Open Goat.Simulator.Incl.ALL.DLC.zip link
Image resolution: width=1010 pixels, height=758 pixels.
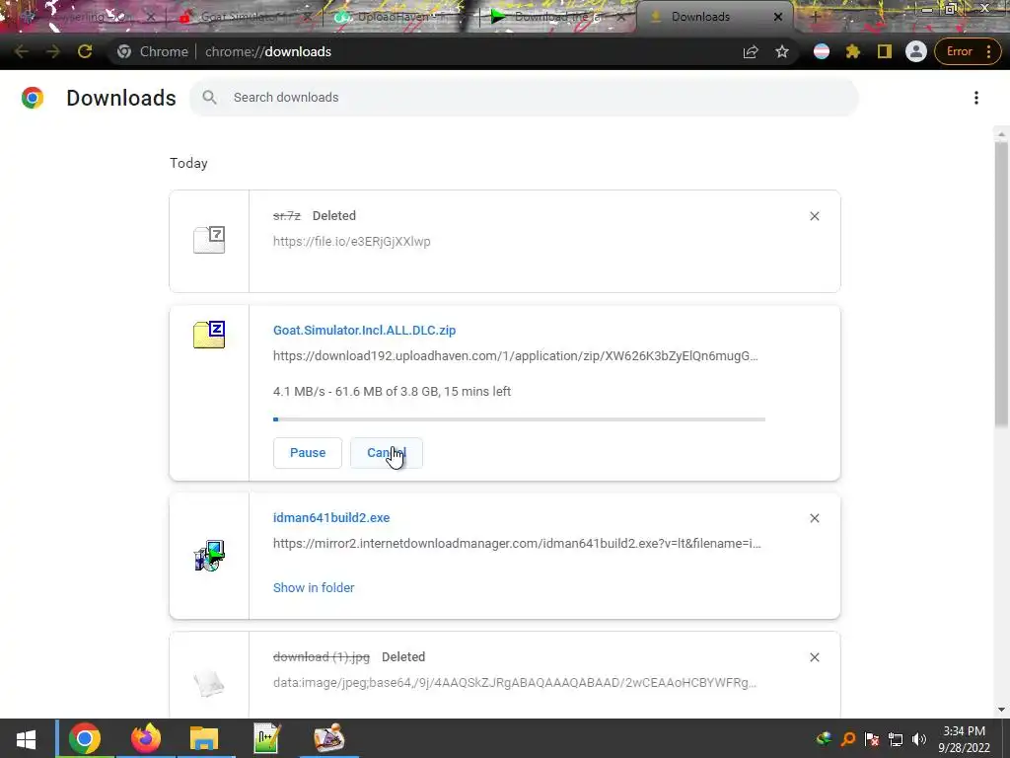pos(365,330)
